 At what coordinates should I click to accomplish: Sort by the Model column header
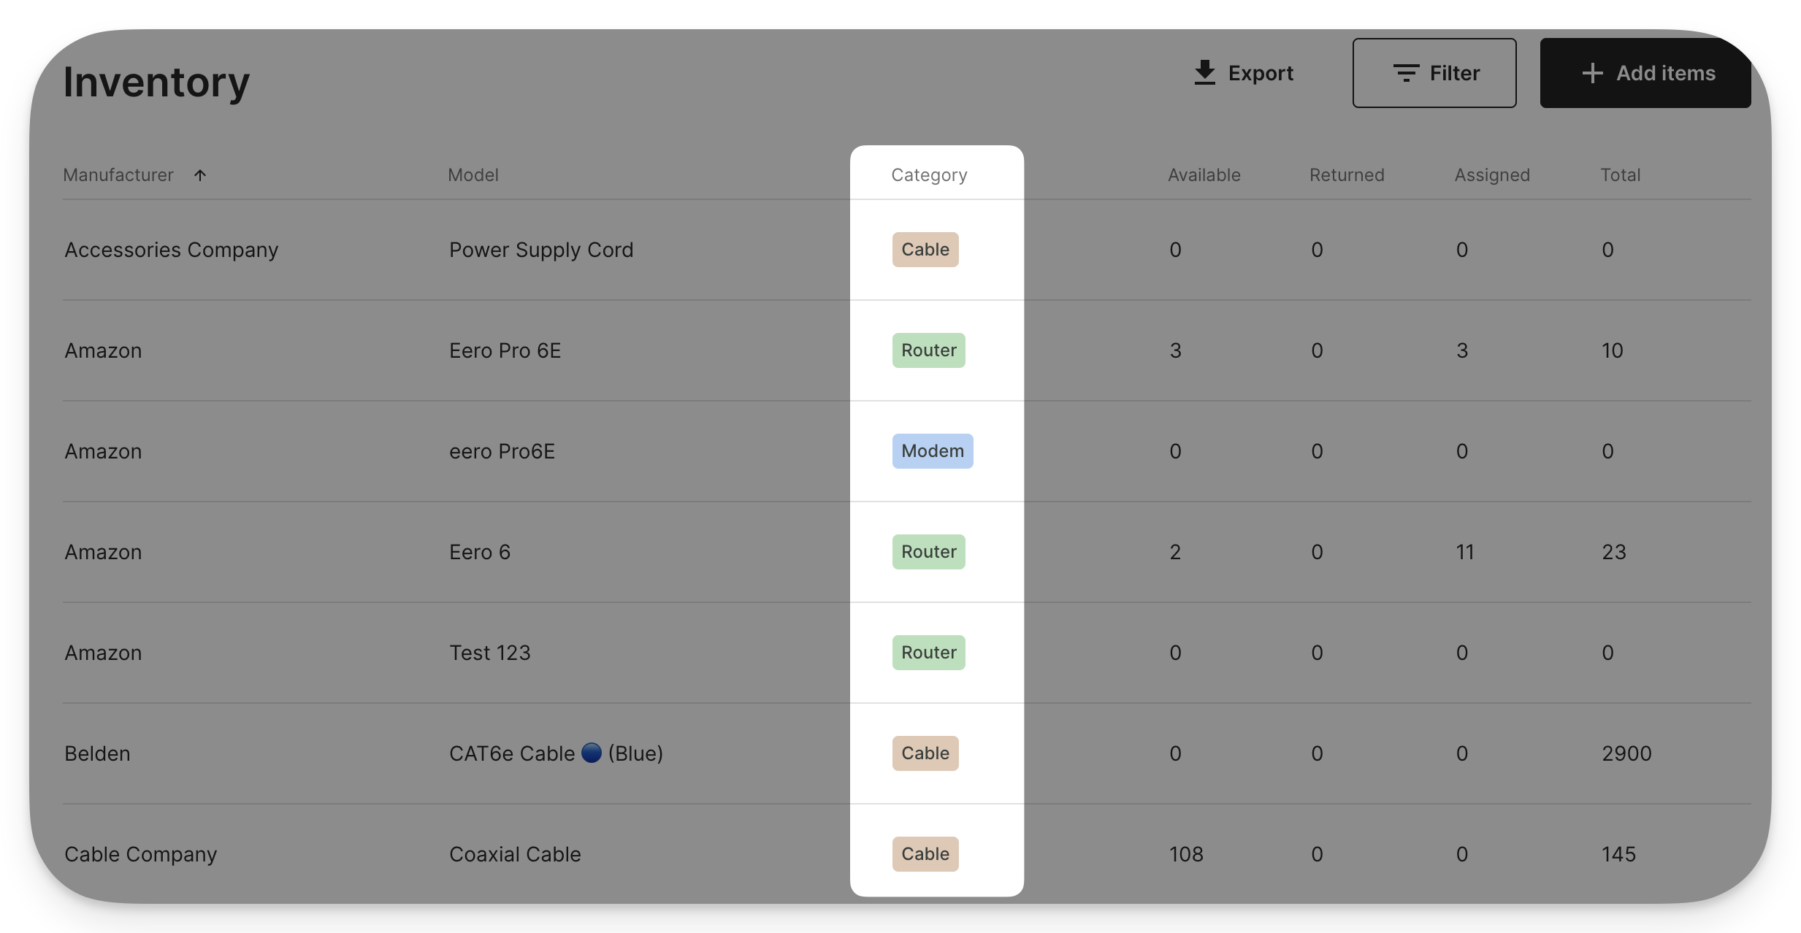473,175
